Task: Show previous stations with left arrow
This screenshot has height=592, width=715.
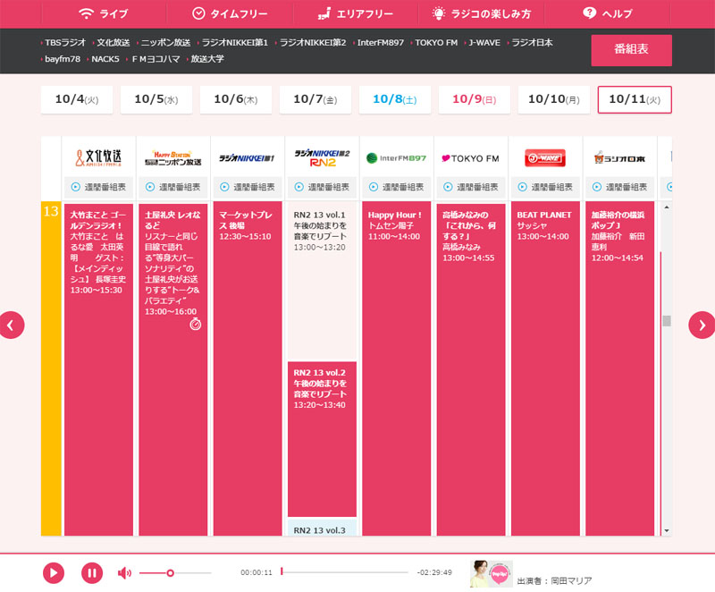Action: tap(12, 326)
